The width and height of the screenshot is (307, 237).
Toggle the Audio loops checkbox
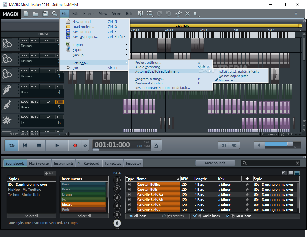(195, 216)
